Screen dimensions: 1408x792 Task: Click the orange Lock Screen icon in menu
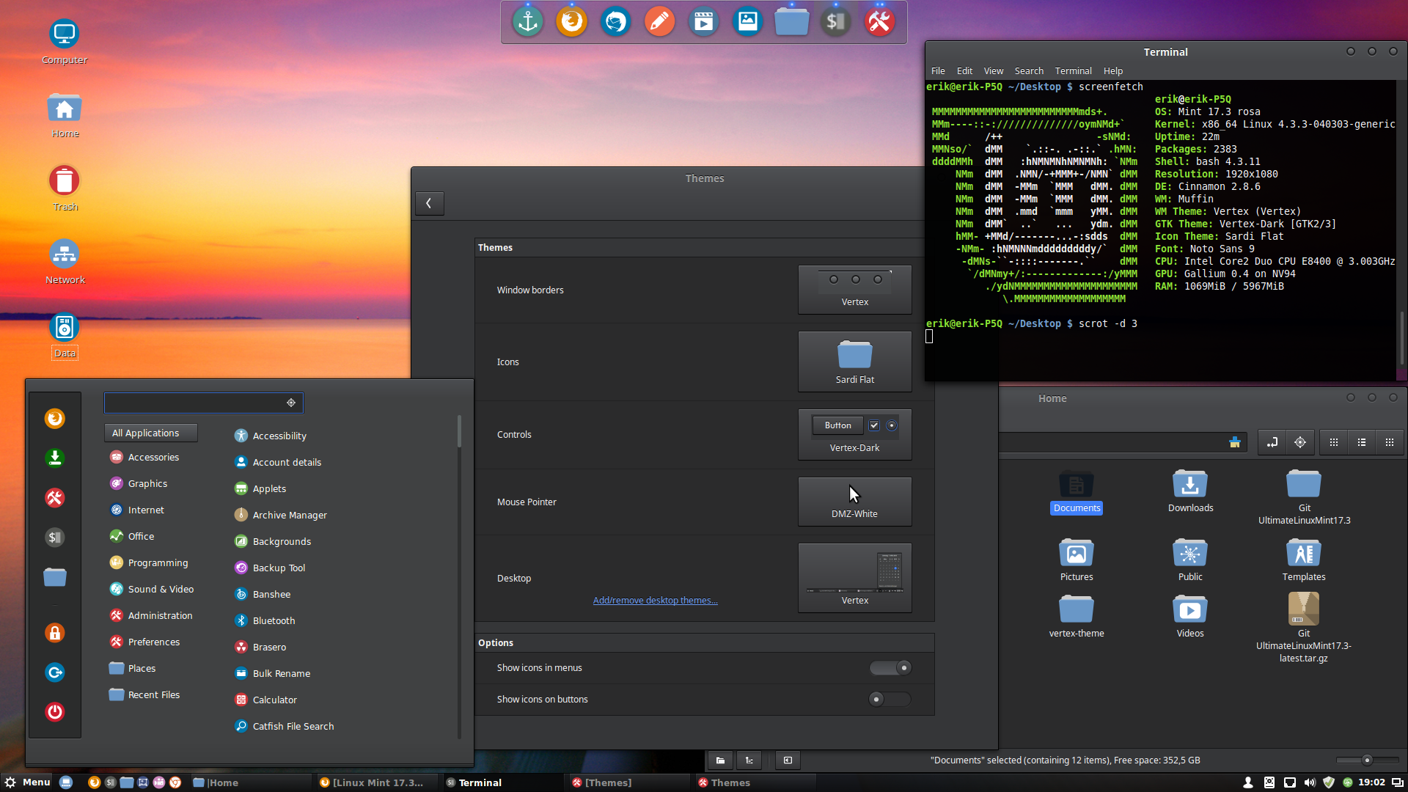tap(55, 633)
